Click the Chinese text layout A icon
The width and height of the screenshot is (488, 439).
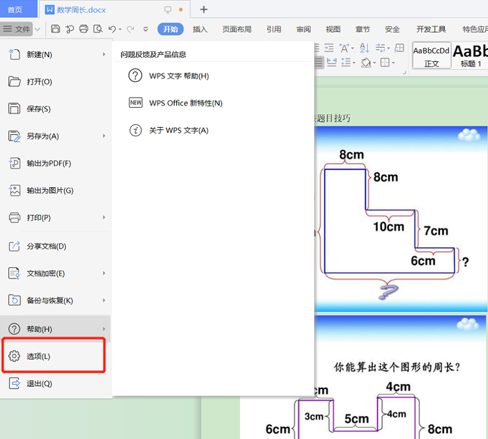tap(344, 48)
